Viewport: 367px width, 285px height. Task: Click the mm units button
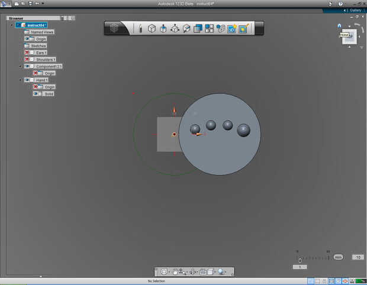point(338,257)
